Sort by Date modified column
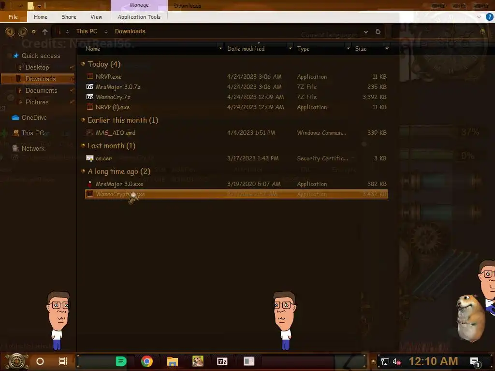Image resolution: width=495 pixels, height=371 pixels. coord(246,49)
